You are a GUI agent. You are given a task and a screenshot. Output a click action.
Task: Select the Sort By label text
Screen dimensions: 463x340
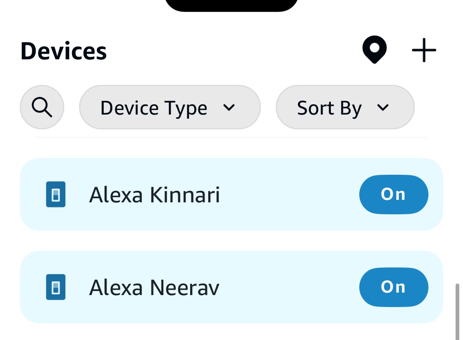[x=329, y=108]
